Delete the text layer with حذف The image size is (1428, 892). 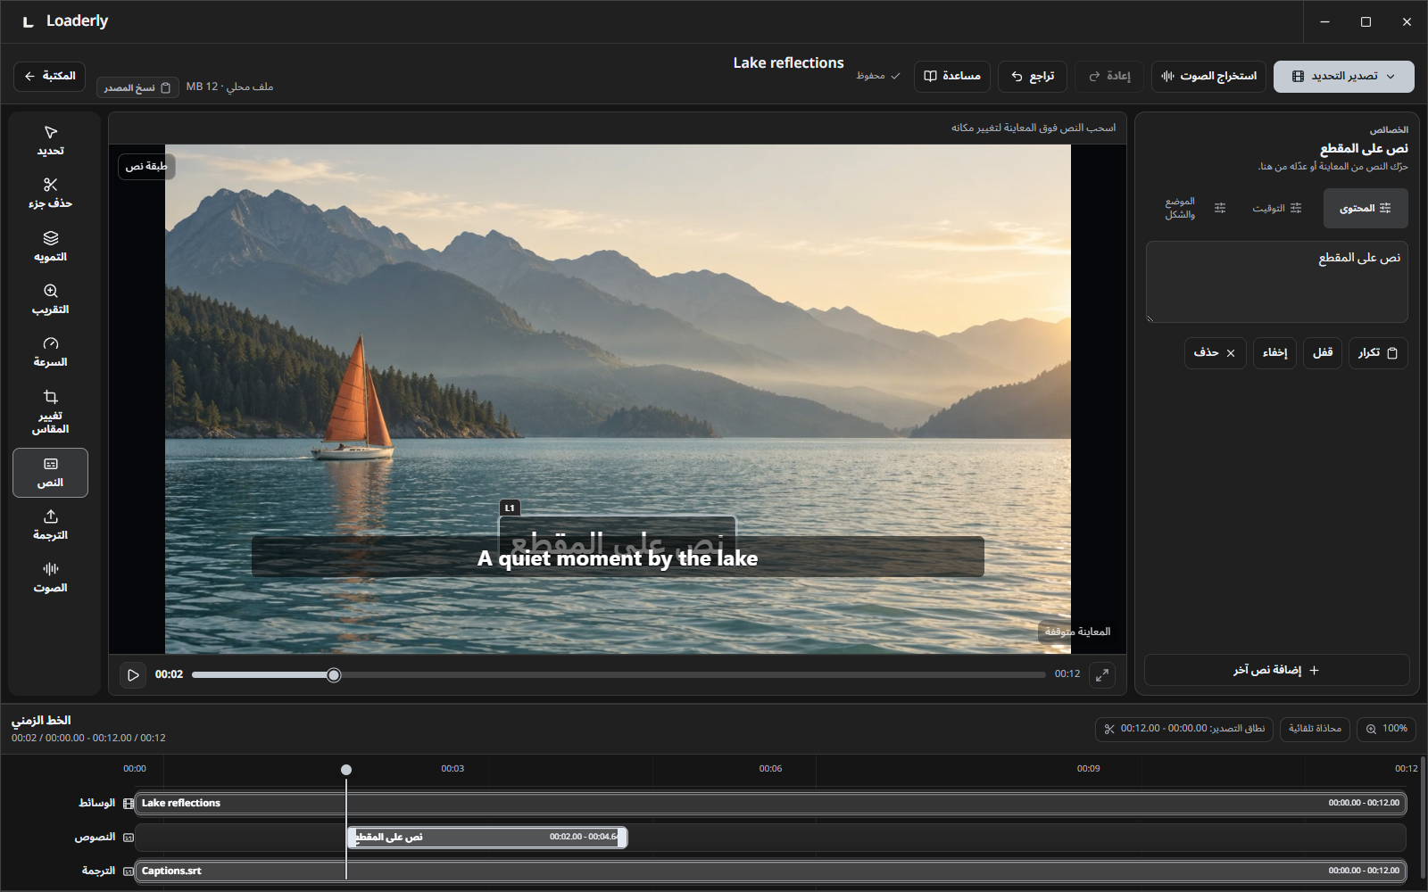[1215, 353]
